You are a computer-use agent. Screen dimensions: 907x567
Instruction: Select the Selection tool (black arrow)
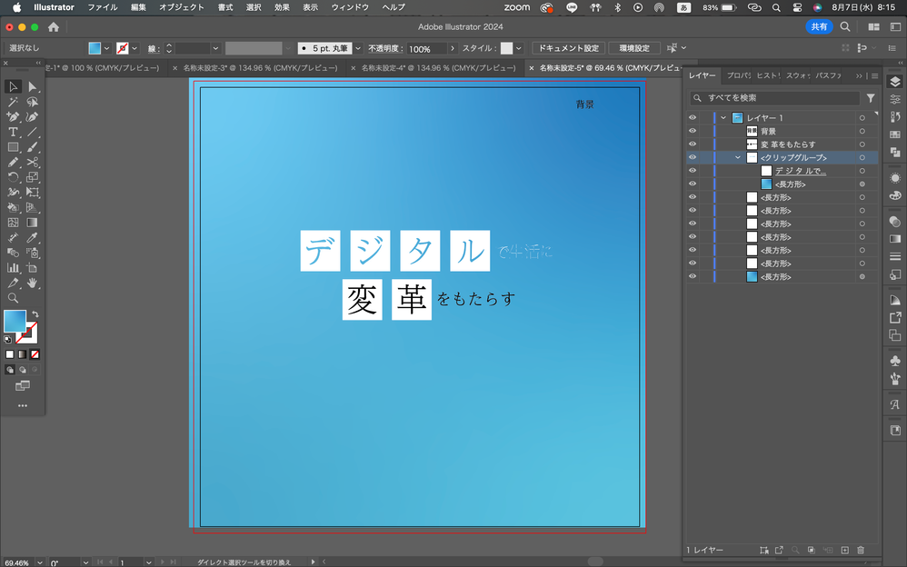click(13, 87)
